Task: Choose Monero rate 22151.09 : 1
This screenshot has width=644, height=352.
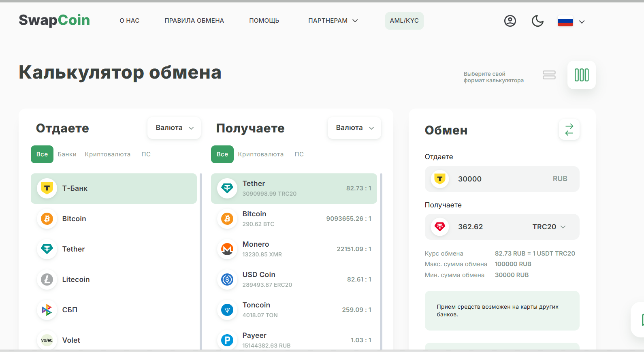Action: point(354,249)
